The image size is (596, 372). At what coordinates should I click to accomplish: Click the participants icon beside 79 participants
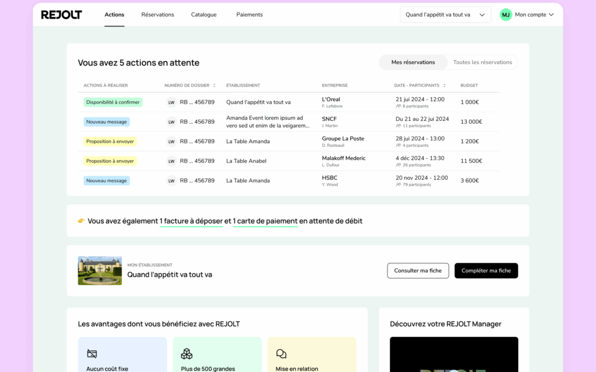click(x=398, y=185)
